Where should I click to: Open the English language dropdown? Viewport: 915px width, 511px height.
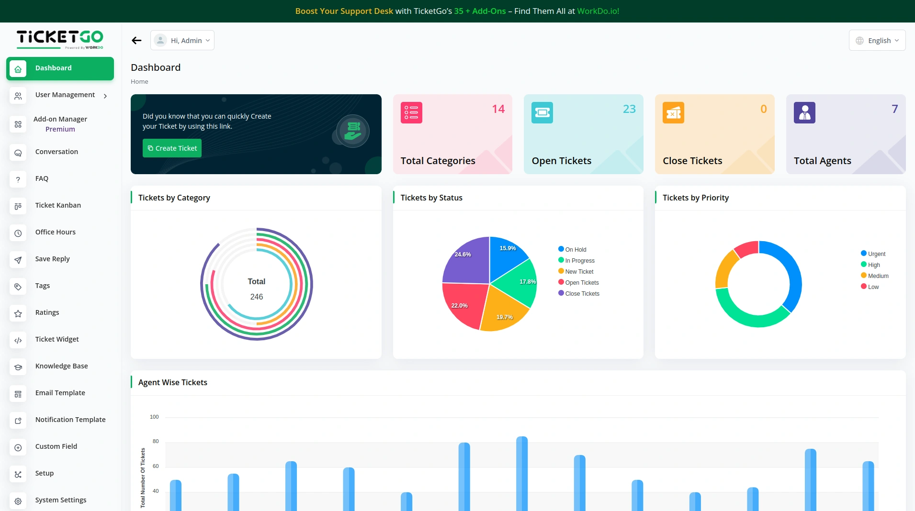coord(877,41)
